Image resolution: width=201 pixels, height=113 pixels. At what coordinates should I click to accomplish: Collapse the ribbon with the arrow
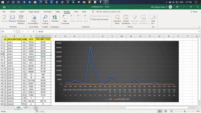199,27
